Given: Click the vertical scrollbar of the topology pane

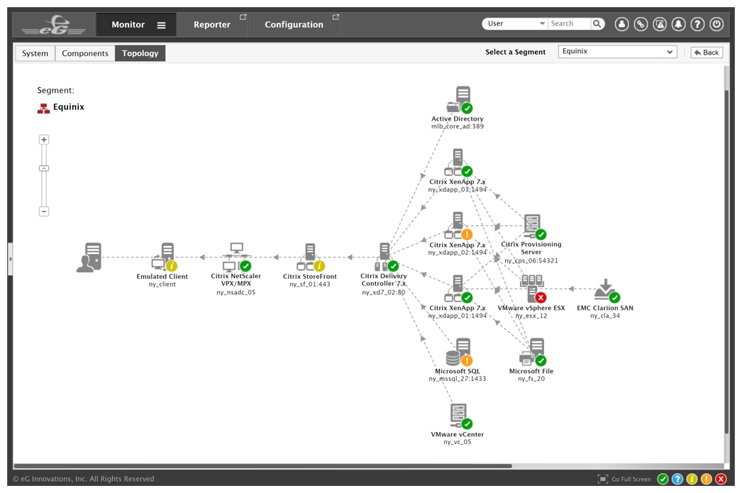Looking at the screenshot, I should pos(726,260).
